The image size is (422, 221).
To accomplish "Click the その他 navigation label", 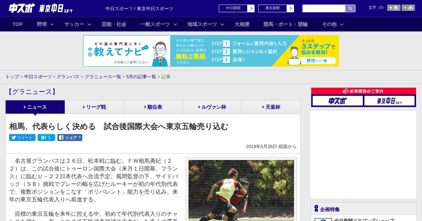I will tap(329, 24).
